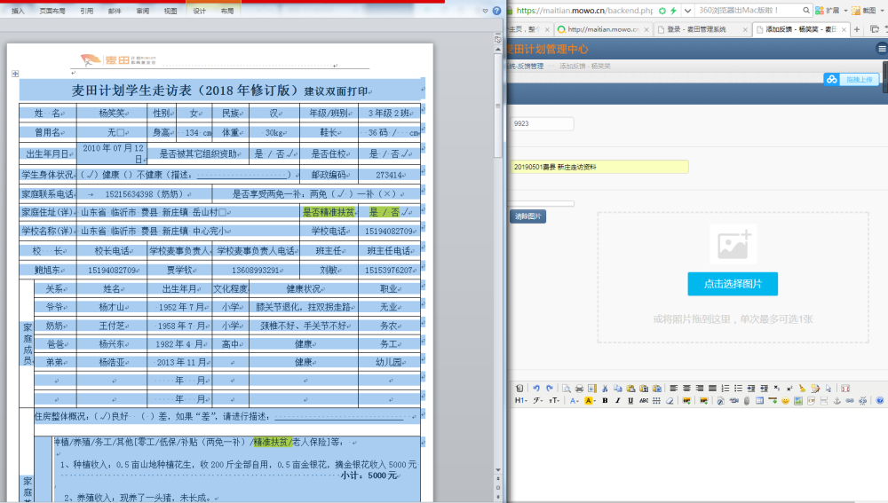Open a new browser tab with plus
888x503 pixels.
coord(857,29)
